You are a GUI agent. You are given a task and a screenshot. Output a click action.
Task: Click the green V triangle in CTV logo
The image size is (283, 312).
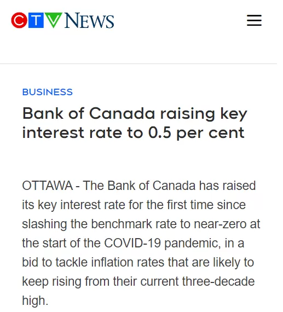click(53, 20)
